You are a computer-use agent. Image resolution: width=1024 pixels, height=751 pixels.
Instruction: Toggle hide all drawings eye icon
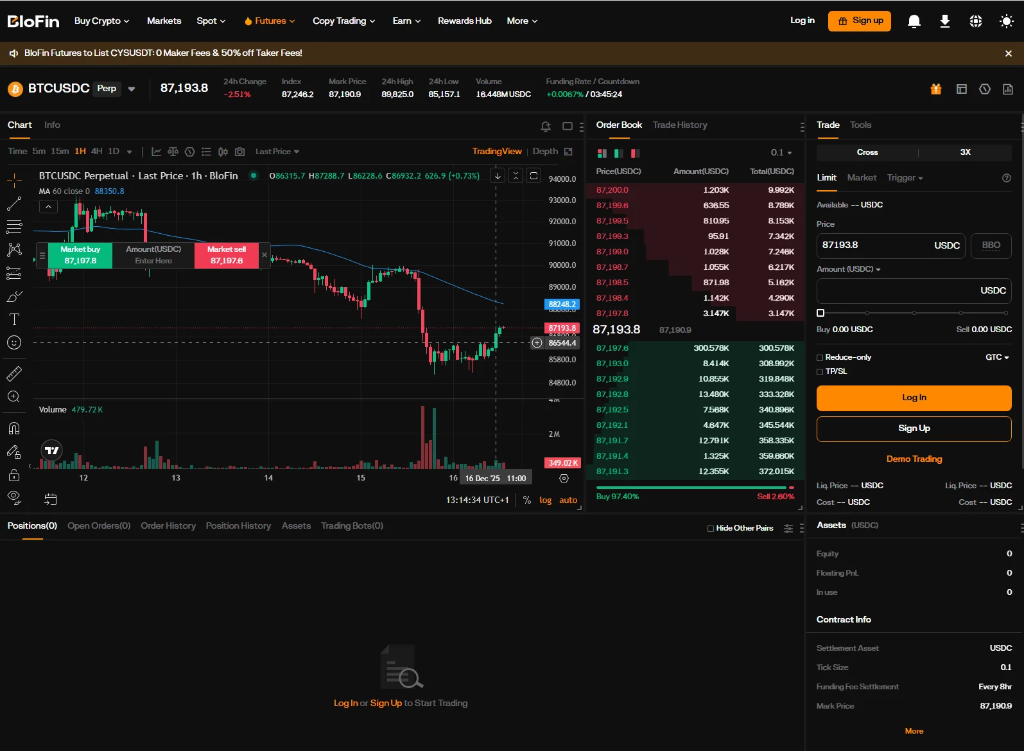pos(14,498)
